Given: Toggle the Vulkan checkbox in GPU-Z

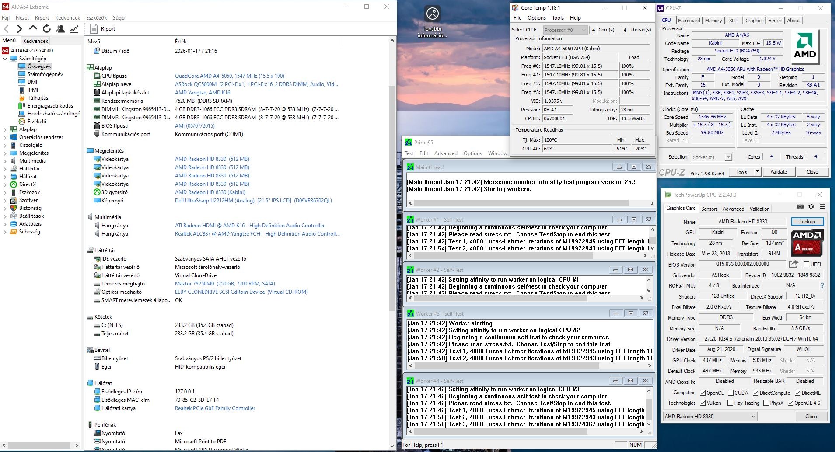Looking at the screenshot, I should [702, 403].
